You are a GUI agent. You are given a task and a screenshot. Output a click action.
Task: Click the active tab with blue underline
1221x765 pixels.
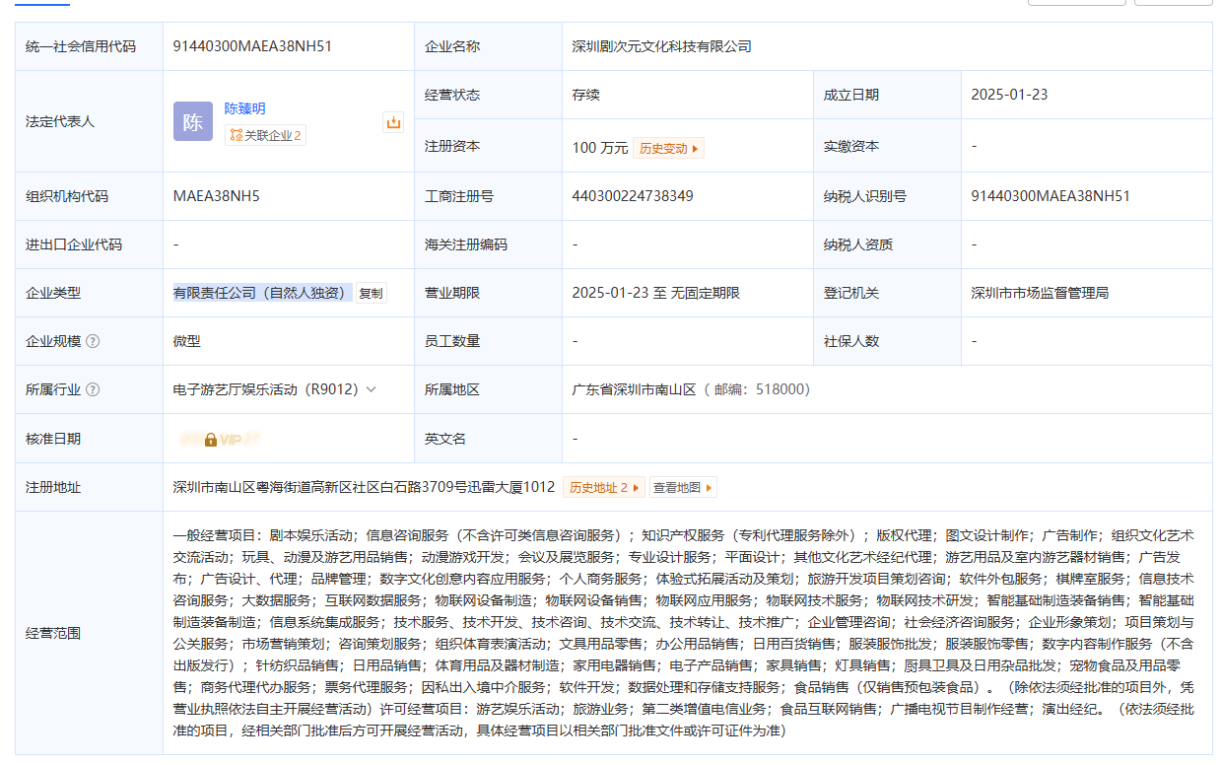pyautogui.click(x=42, y=4)
